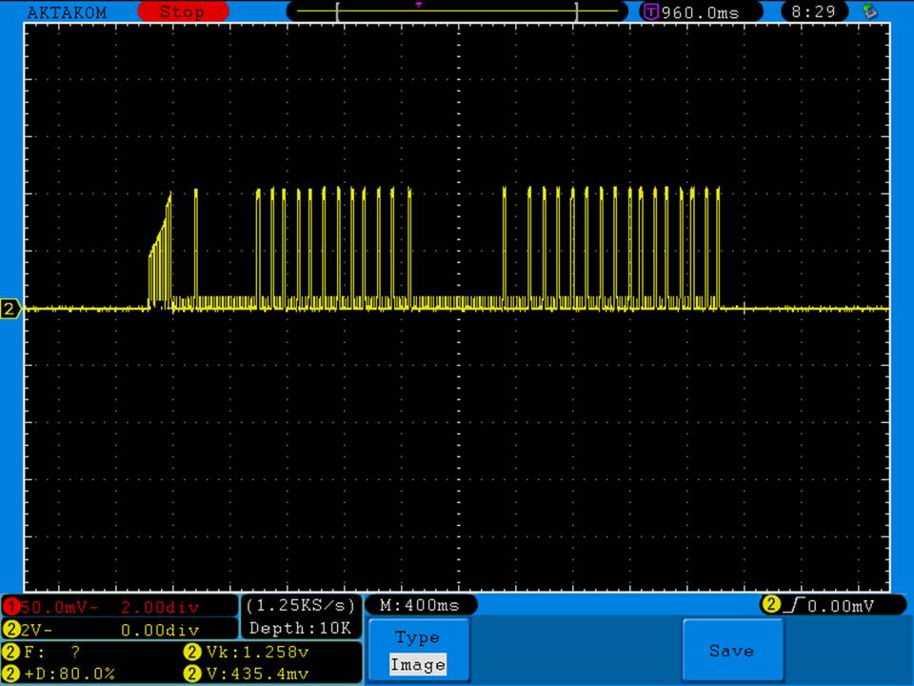Screen dimensions: 914x686
Task: Select the channel 2 2V scale readout
Action: (38, 629)
